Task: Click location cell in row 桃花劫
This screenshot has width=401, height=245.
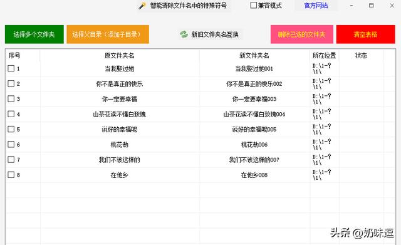Action: pos(325,145)
